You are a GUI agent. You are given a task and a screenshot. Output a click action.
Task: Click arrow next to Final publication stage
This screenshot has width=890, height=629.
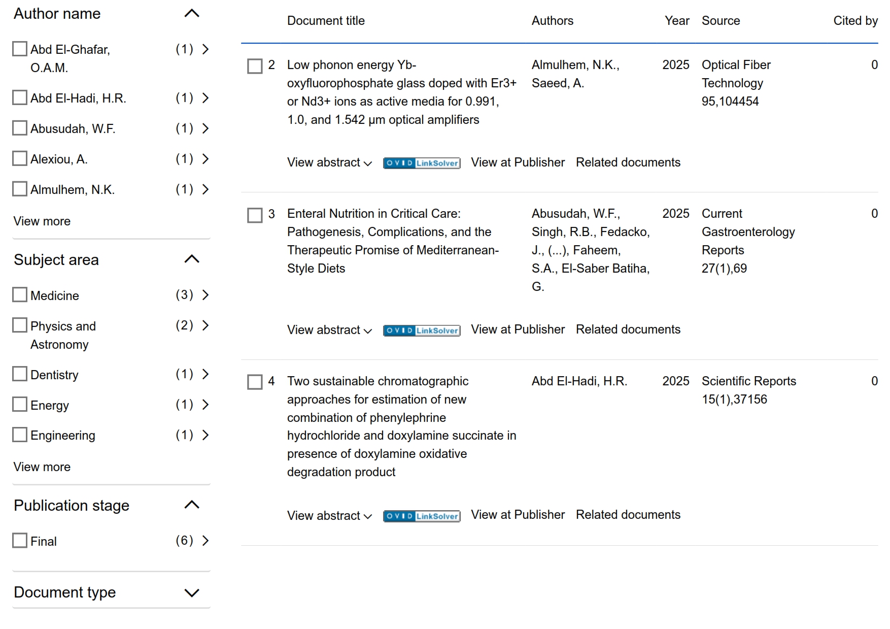click(x=206, y=541)
